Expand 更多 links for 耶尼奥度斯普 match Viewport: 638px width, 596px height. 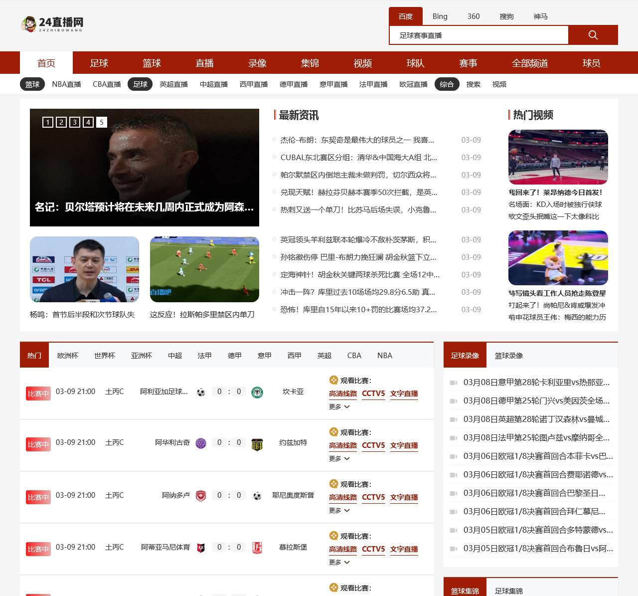[x=339, y=511]
